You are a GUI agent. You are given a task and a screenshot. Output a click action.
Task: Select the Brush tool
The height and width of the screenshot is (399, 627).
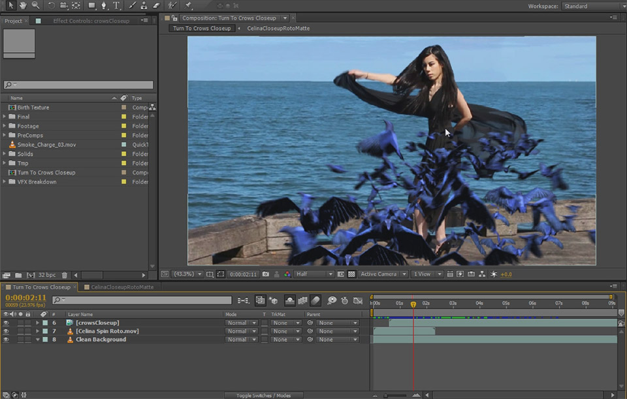[132, 5]
